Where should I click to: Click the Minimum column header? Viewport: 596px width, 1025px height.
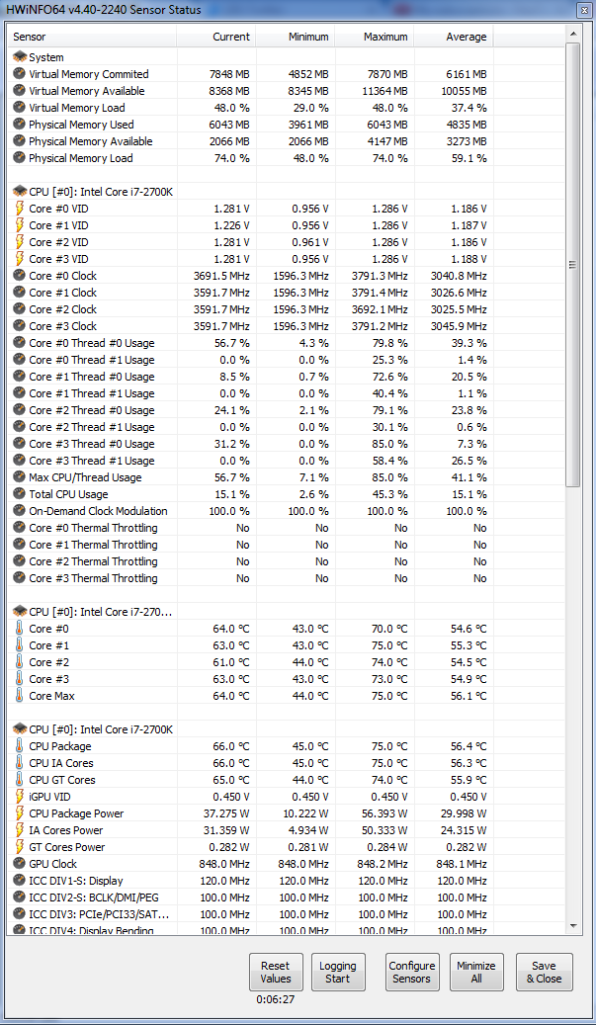[x=296, y=37]
